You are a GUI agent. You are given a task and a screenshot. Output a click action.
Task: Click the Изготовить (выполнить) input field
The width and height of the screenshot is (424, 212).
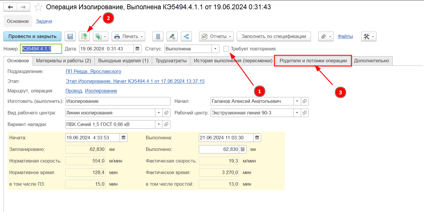pyautogui.click(x=118, y=101)
